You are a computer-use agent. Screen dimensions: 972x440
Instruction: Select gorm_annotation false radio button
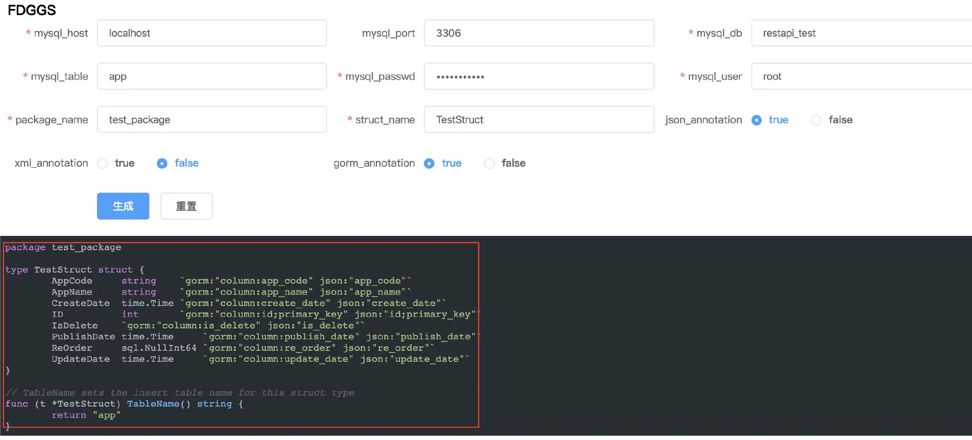(489, 163)
